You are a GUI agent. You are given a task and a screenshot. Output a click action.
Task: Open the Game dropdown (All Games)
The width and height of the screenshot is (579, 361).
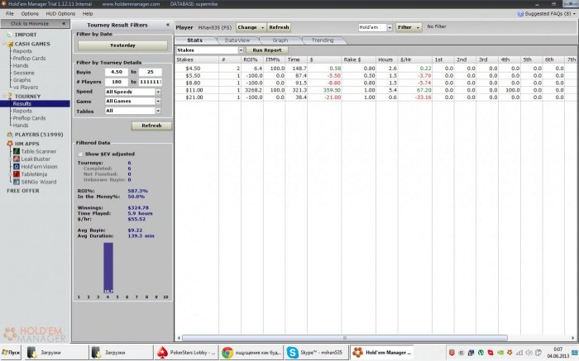[158, 101]
